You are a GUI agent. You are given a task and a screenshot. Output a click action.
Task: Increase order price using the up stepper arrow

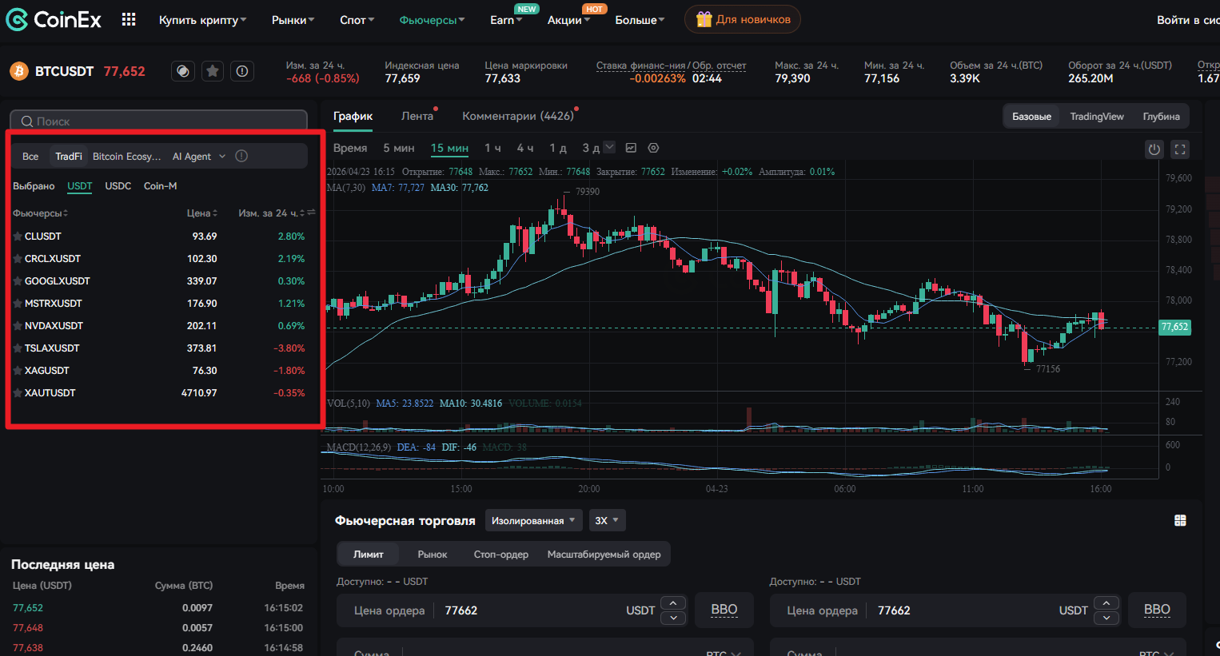click(x=672, y=602)
